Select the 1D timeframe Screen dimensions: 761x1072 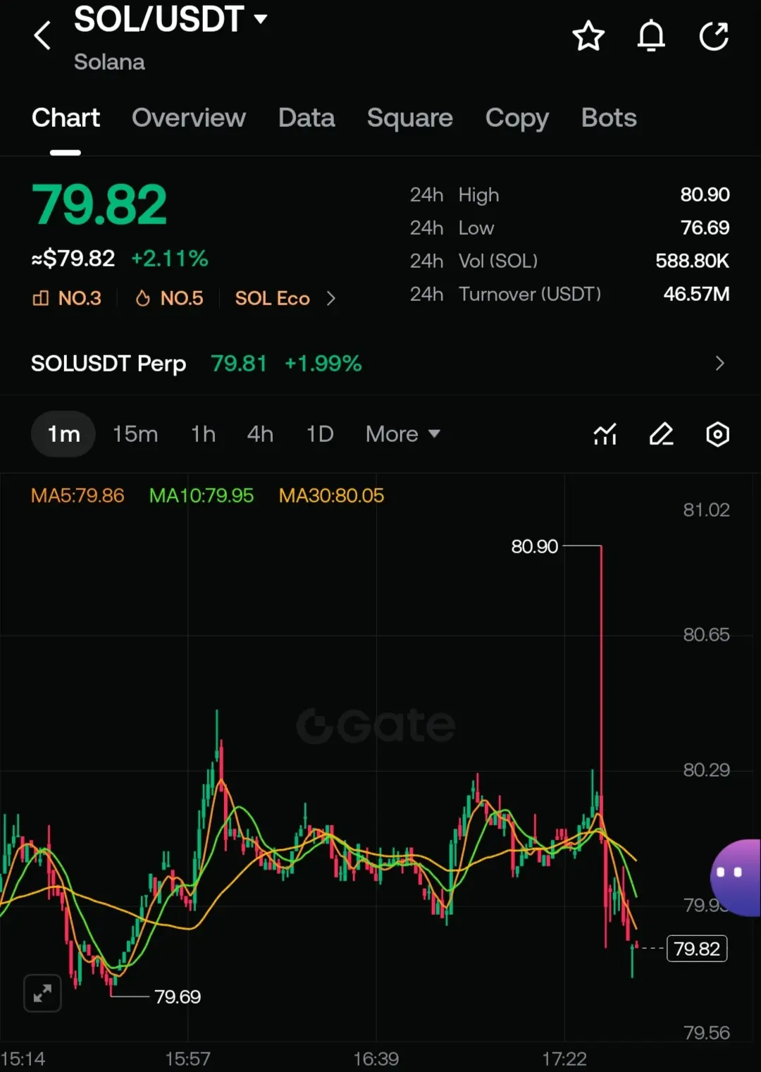tap(320, 434)
